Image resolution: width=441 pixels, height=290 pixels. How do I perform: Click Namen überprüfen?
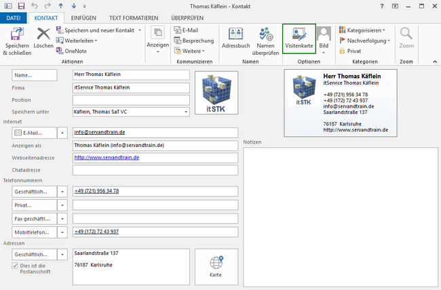coord(265,41)
